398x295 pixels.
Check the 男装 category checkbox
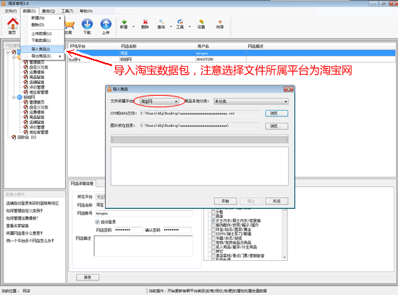[213, 217]
